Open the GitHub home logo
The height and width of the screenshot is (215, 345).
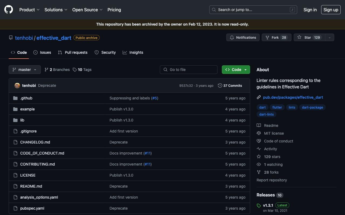[9, 10]
